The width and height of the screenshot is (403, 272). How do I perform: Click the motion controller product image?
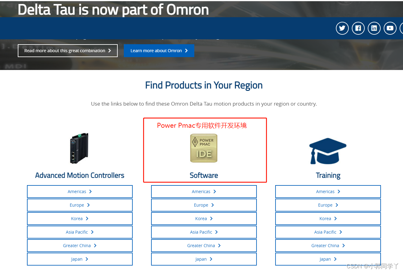79,148
